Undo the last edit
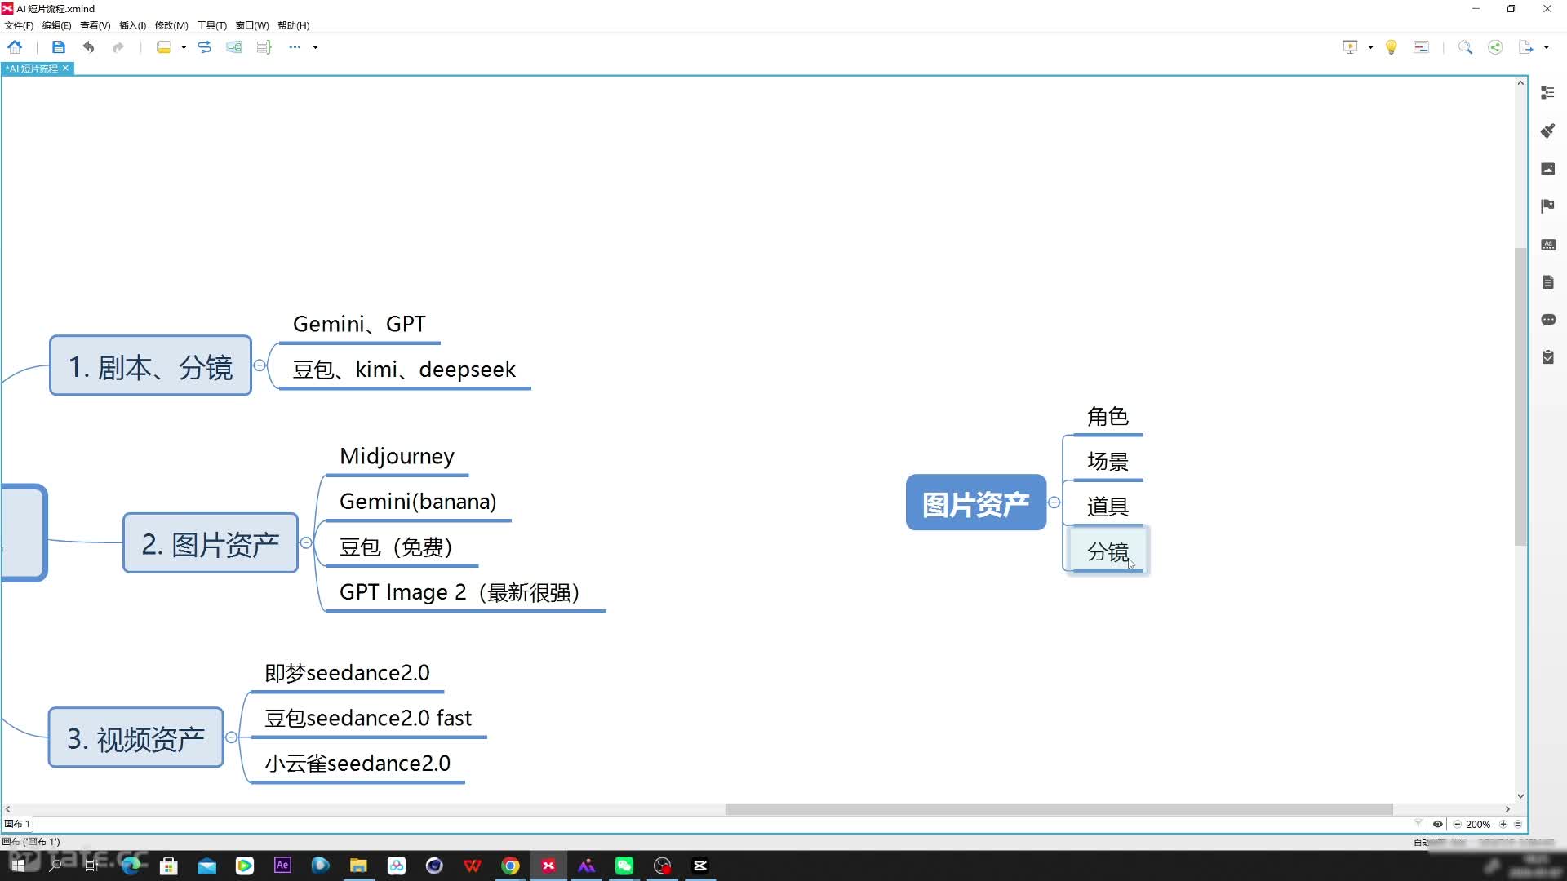Screen dimensions: 1567x881 [x=88, y=47]
